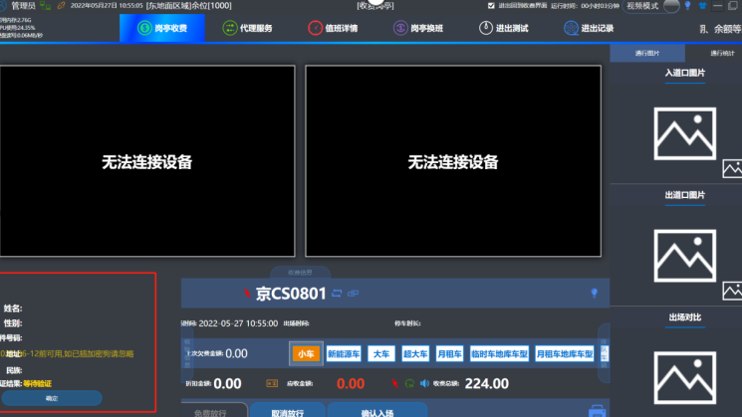Click the right video feed panel
The height and width of the screenshot is (417, 742).
pos(453,161)
